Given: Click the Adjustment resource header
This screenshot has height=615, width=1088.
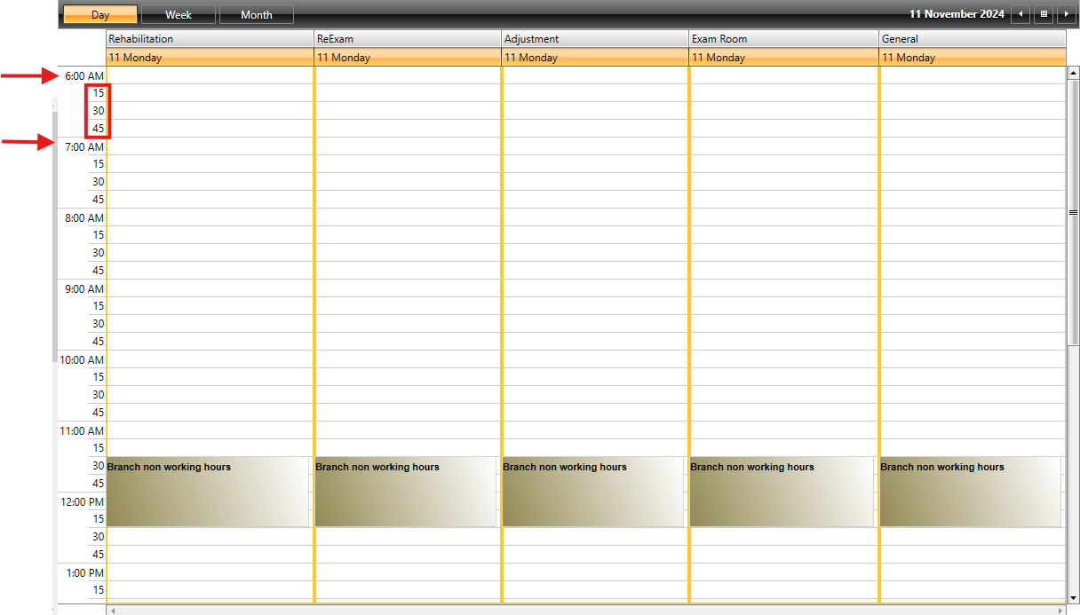Looking at the screenshot, I should pos(595,39).
